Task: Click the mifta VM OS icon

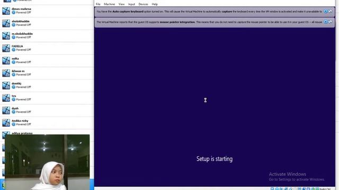Action: pyautogui.click(x=6, y=61)
